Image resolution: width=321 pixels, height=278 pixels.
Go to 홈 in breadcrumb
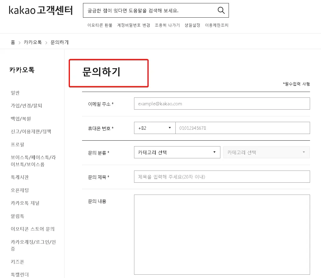click(13, 42)
